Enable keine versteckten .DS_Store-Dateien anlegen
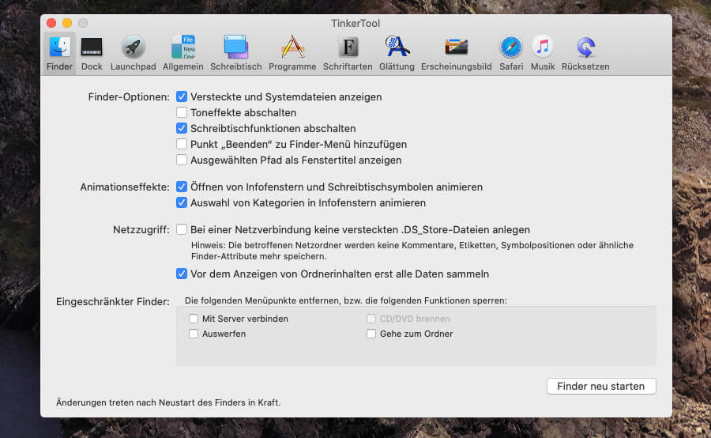711x438 pixels. point(182,229)
